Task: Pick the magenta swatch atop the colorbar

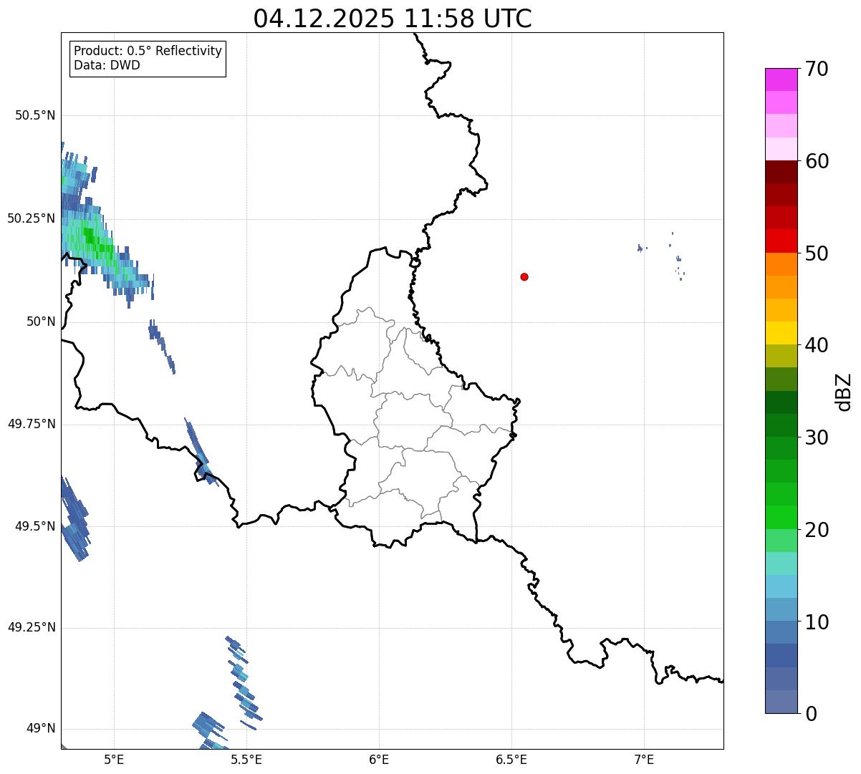Action: pyautogui.click(x=781, y=79)
